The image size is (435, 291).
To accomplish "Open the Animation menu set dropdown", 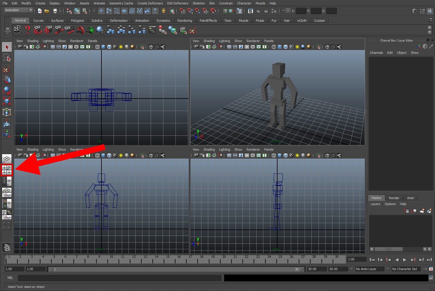I will tap(18, 10).
